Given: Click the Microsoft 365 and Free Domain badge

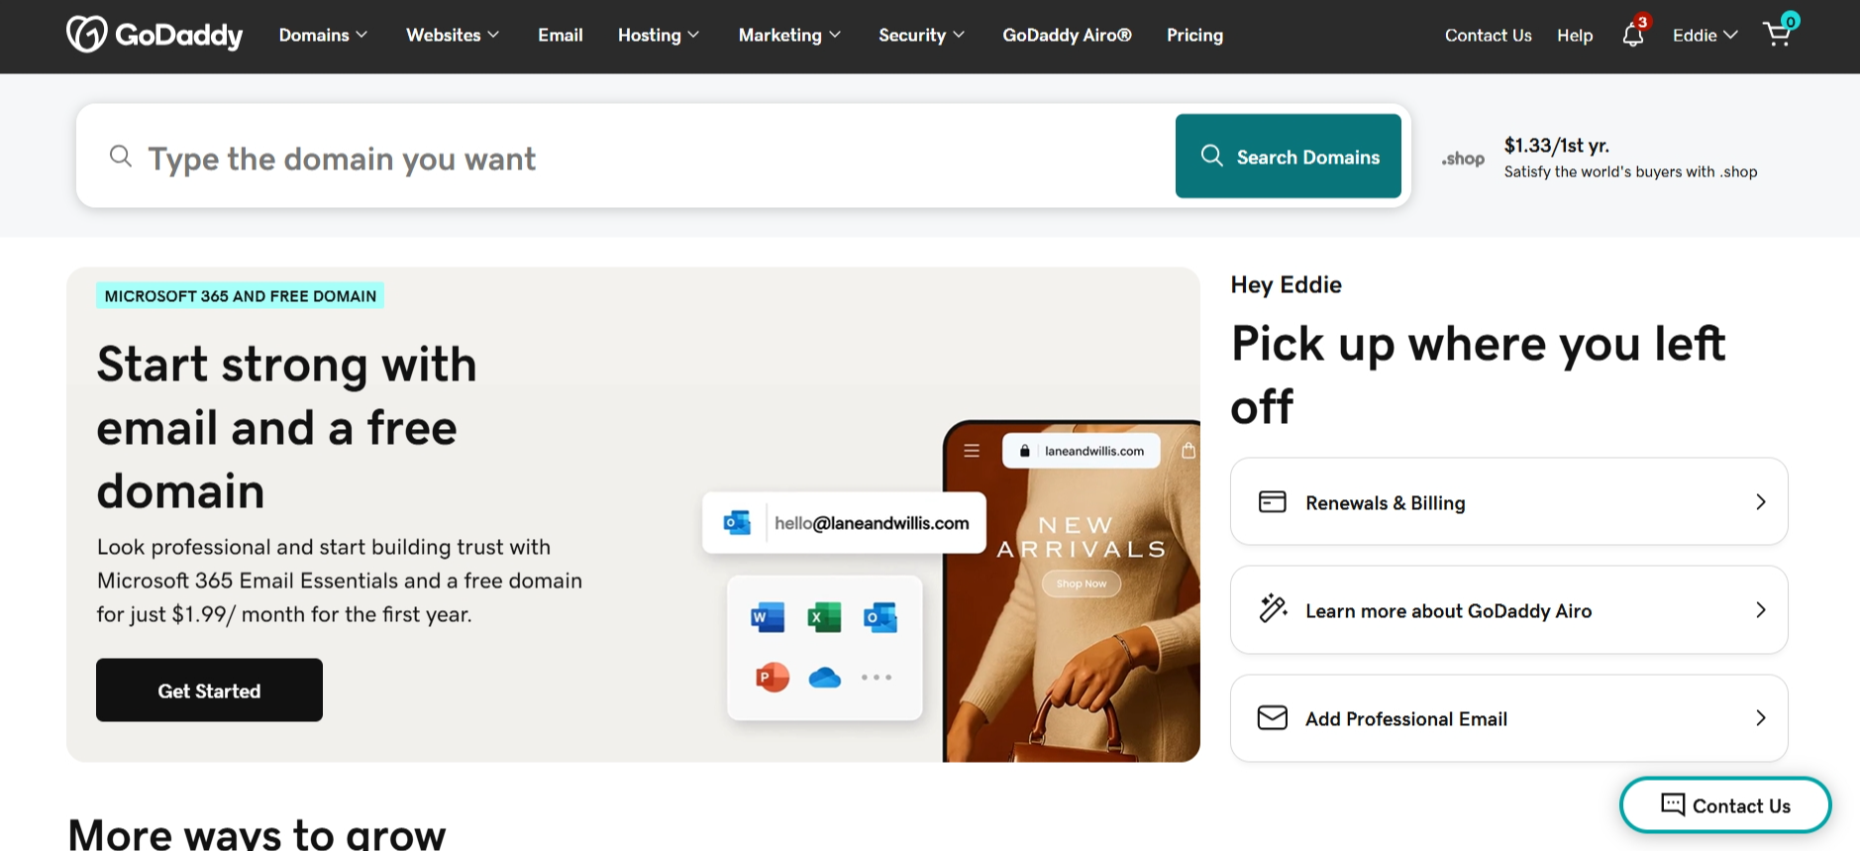Looking at the screenshot, I should pyautogui.click(x=240, y=295).
